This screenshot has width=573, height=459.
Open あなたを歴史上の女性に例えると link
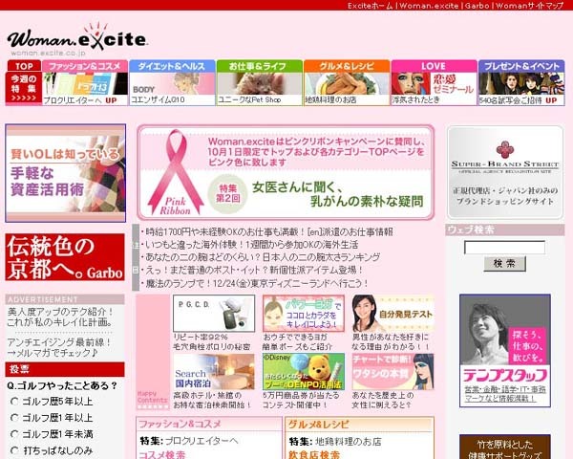(383, 400)
